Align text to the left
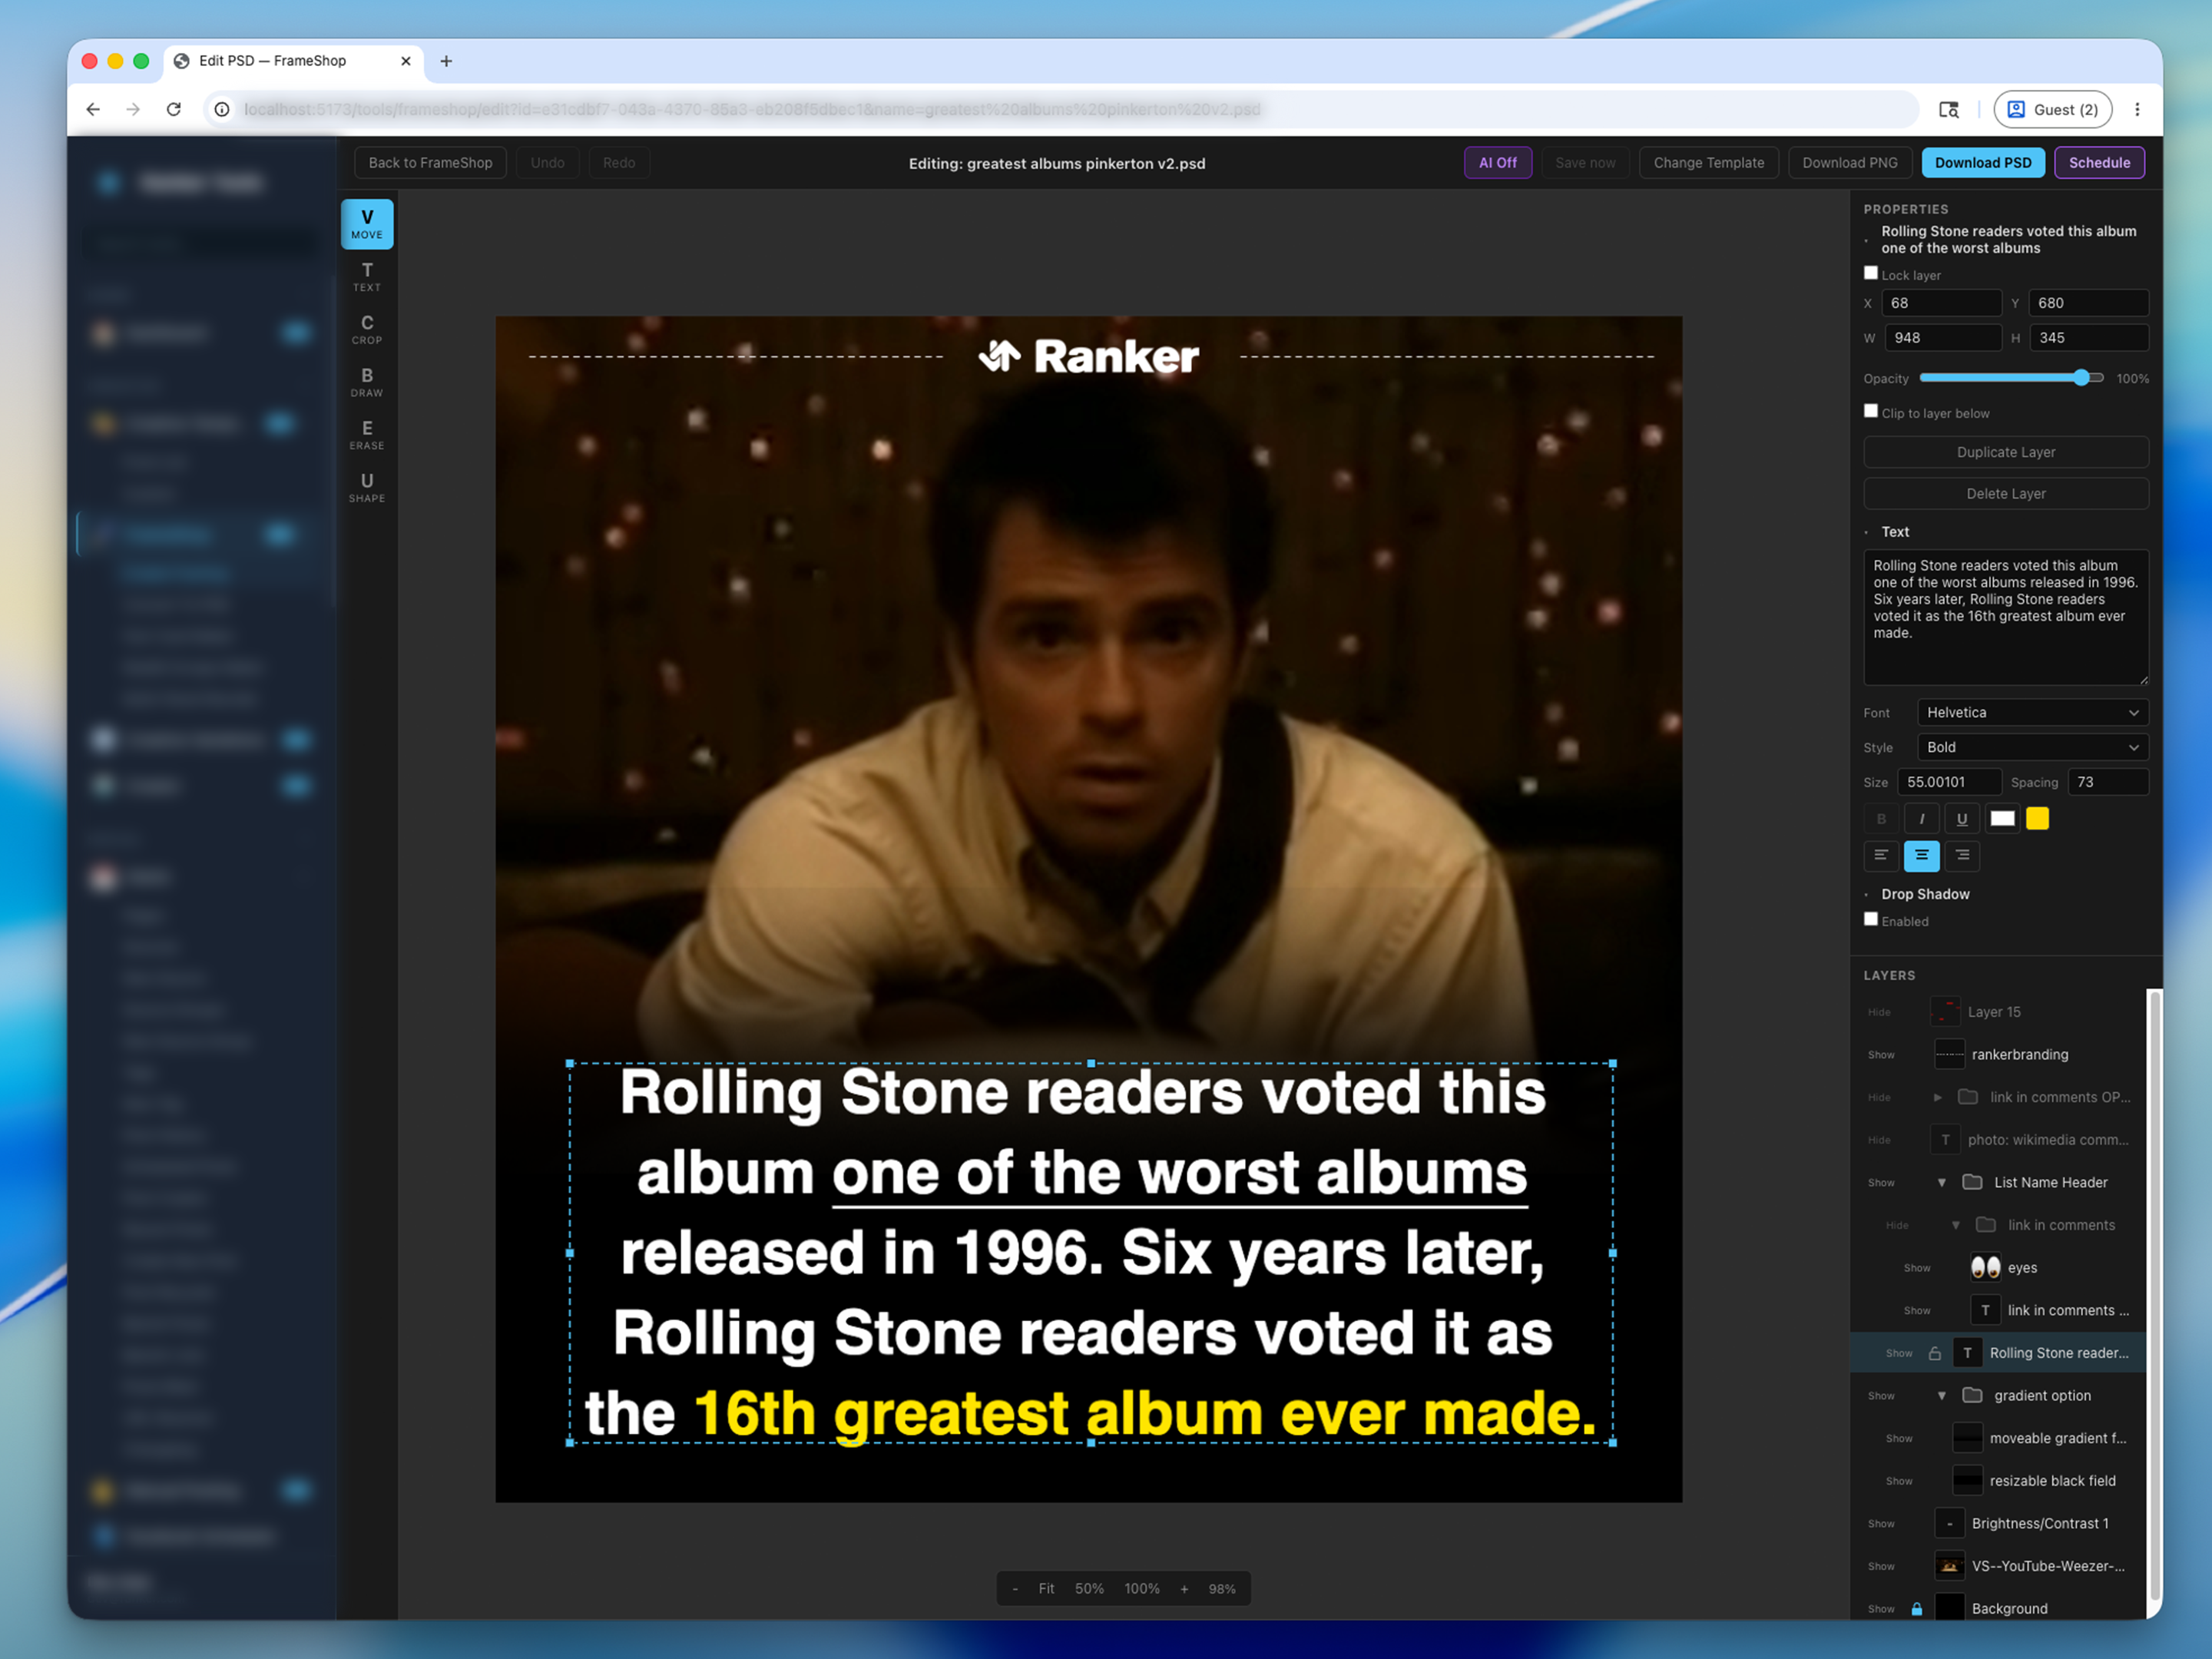The image size is (2212, 1659). pyautogui.click(x=1881, y=856)
